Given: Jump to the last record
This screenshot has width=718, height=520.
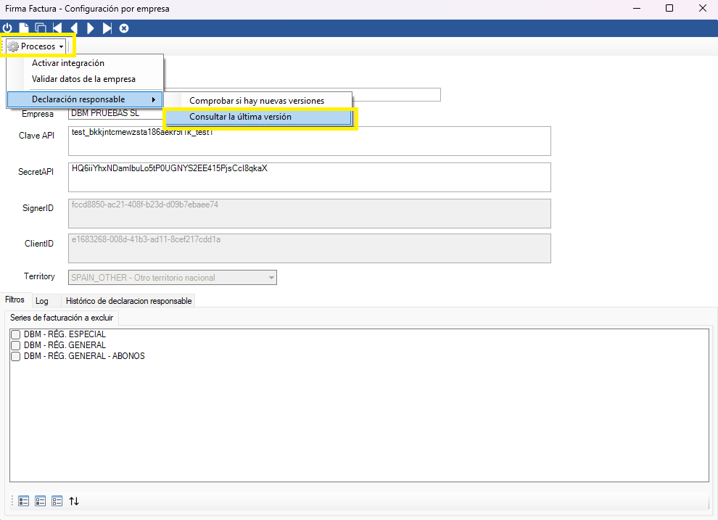Looking at the screenshot, I should [107, 28].
